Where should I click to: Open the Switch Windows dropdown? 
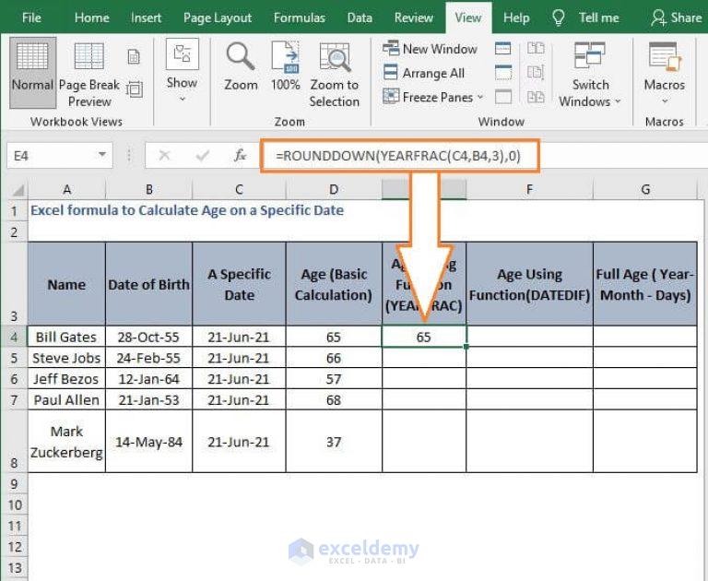click(x=590, y=75)
